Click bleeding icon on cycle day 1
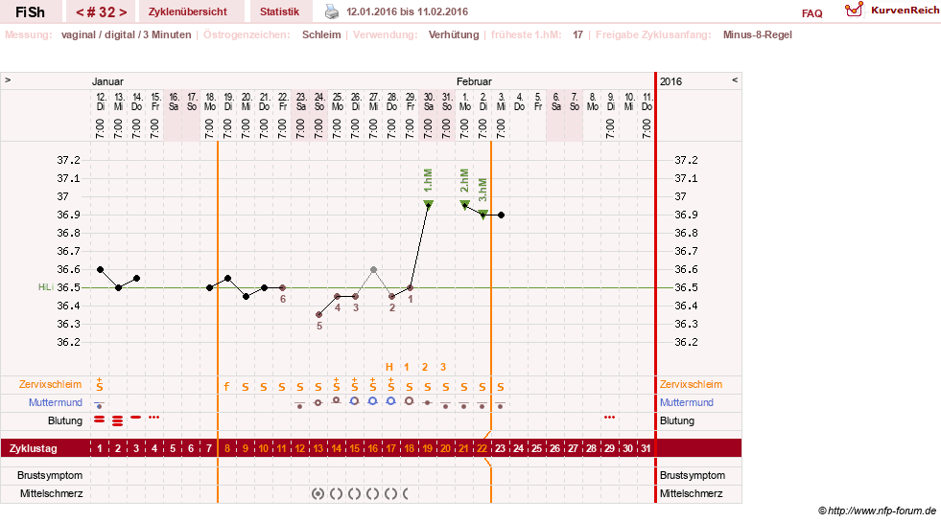Image resolution: width=941 pixels, height=522 pixels. pyautogui.click(x=99, y=419)
